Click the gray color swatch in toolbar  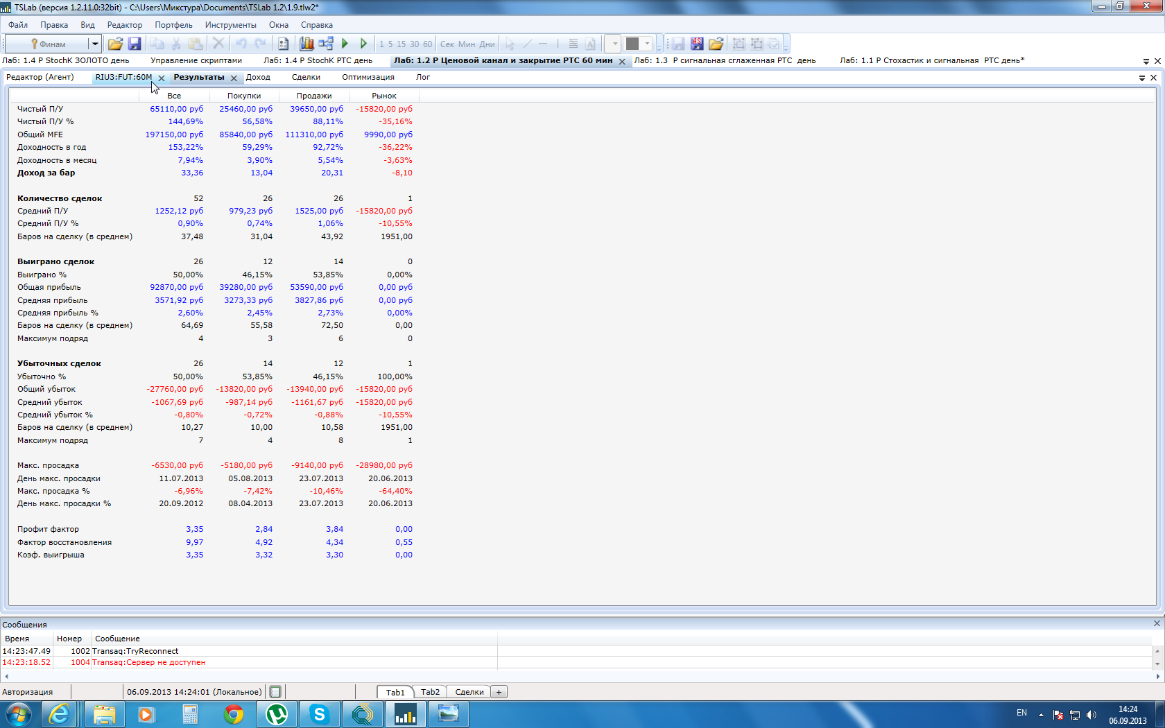click(x=632, y=44)
